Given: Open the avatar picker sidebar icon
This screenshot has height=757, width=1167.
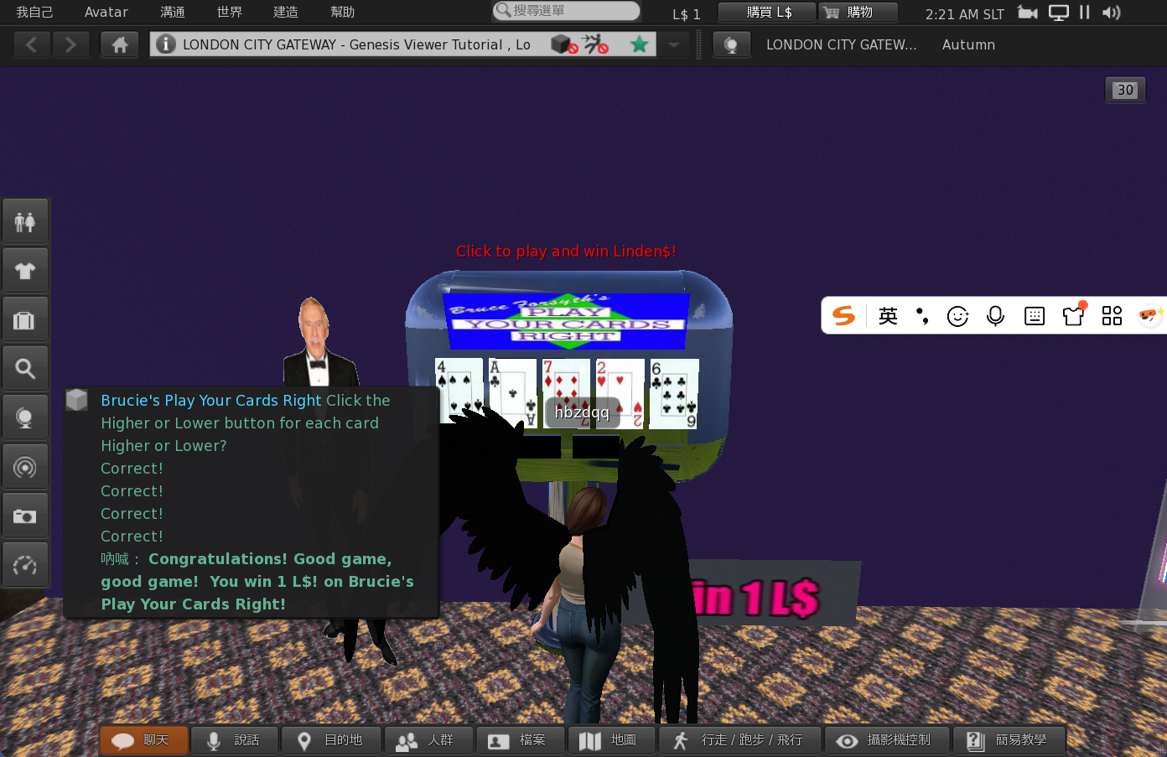Looking at the screenshot, I should pos(25,222).
